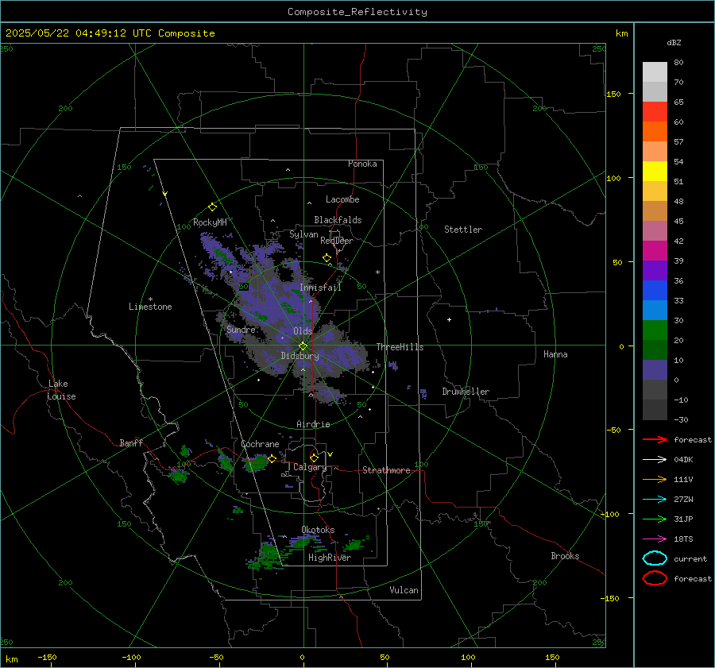Click the bright green 30 dBZ swatch

tap(655, 330)
